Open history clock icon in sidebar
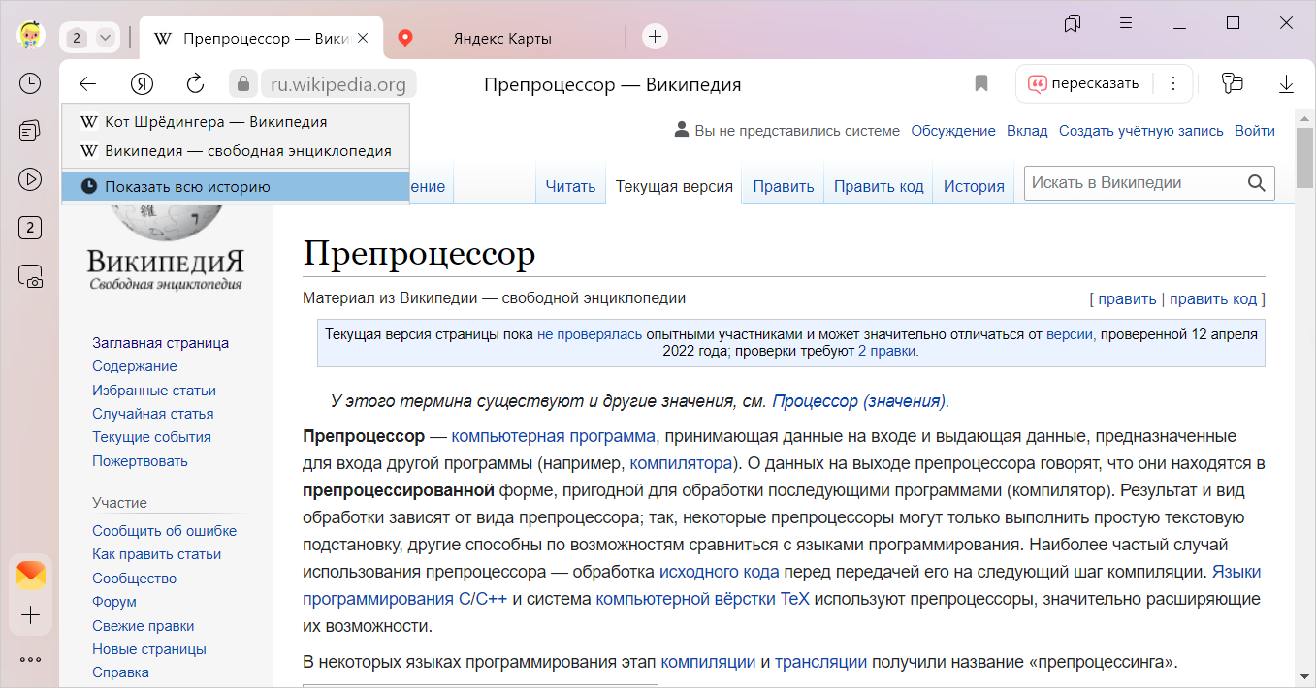The image size is (1316, 688). click(30, 83)
